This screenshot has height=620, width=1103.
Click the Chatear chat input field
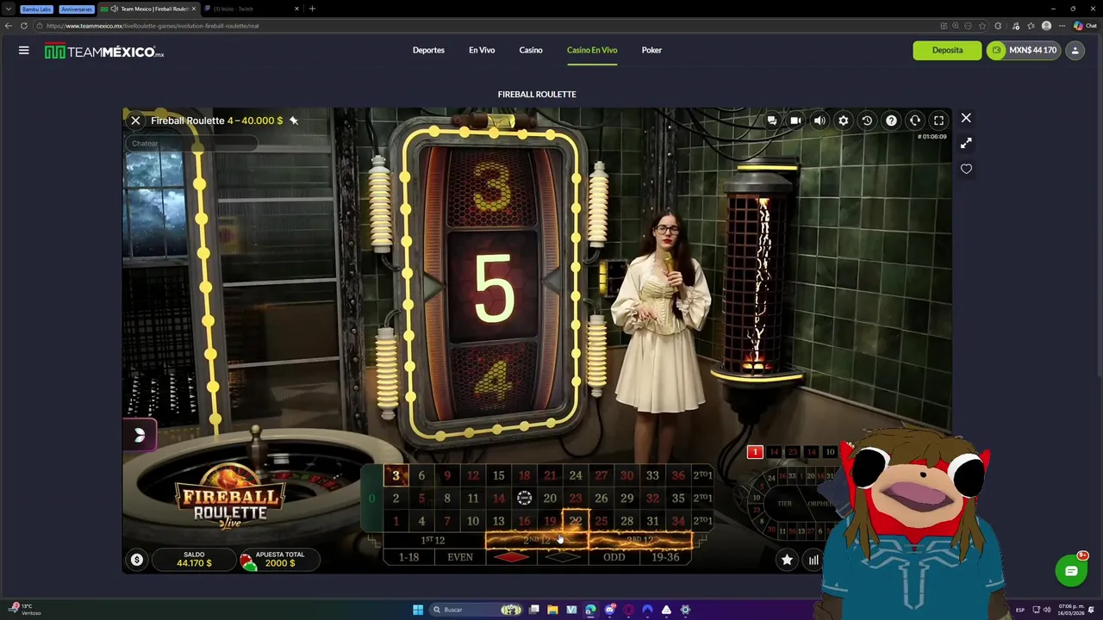193,143
